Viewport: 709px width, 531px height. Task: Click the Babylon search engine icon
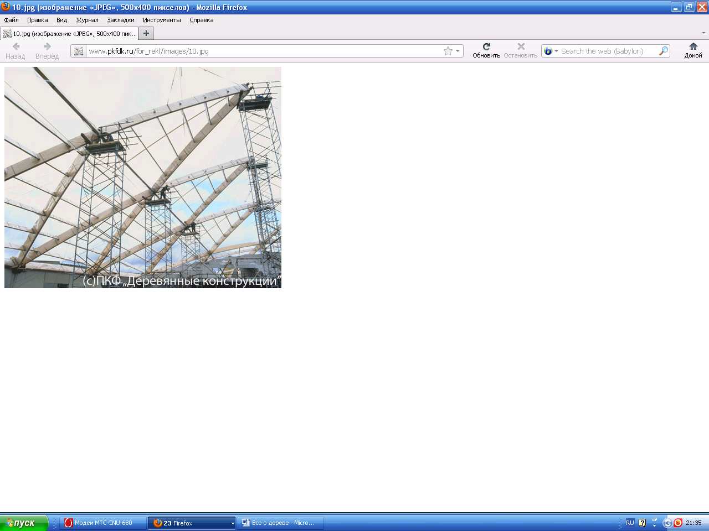click(x=548, y=51)
